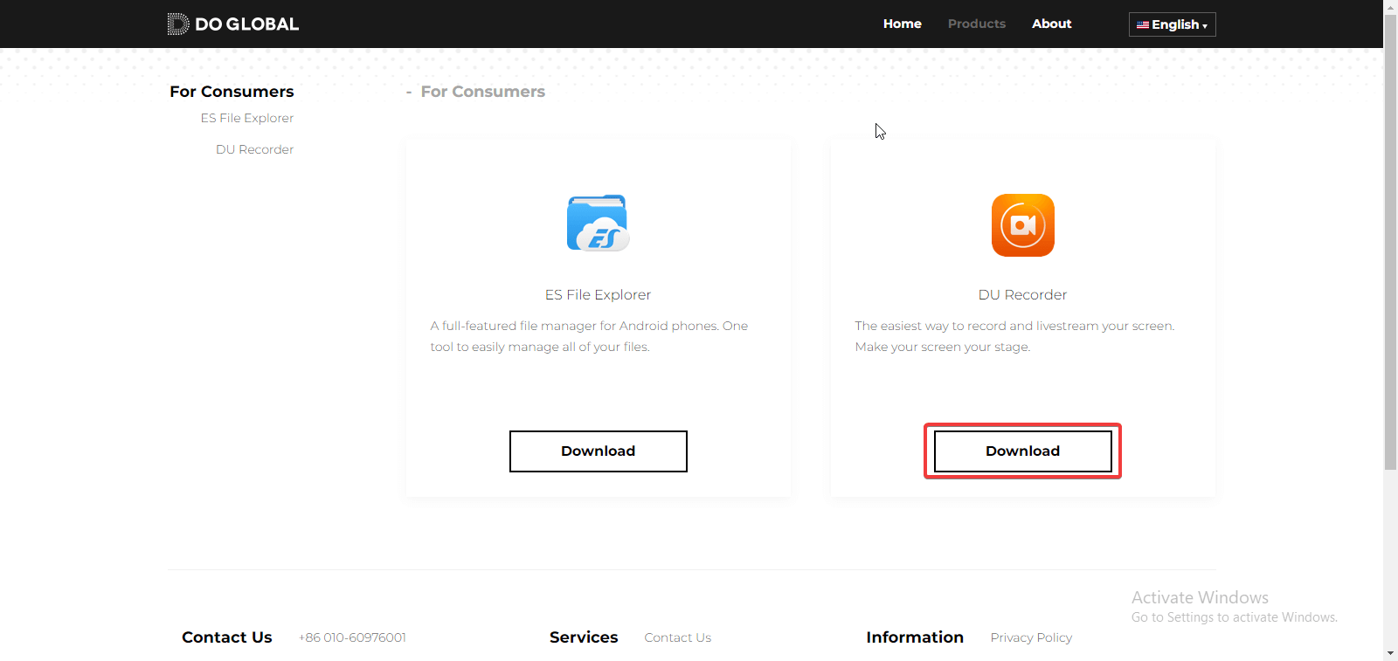The width and height of the screenshot is (1398, 661).
Task: Open the About menu item
Action: click(x=1051, y=24)
